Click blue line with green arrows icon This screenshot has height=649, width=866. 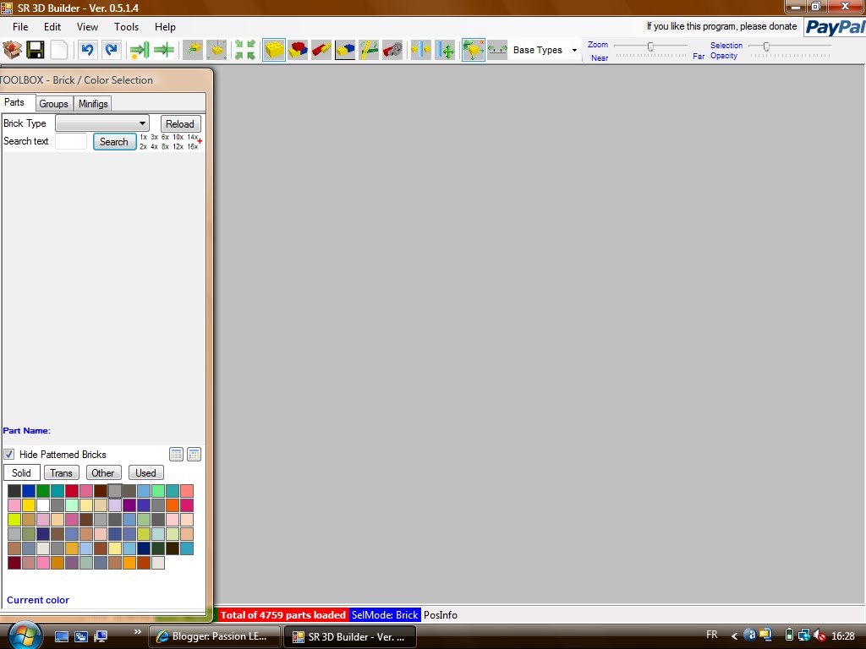pyautogui.click(x=445, y=50)
